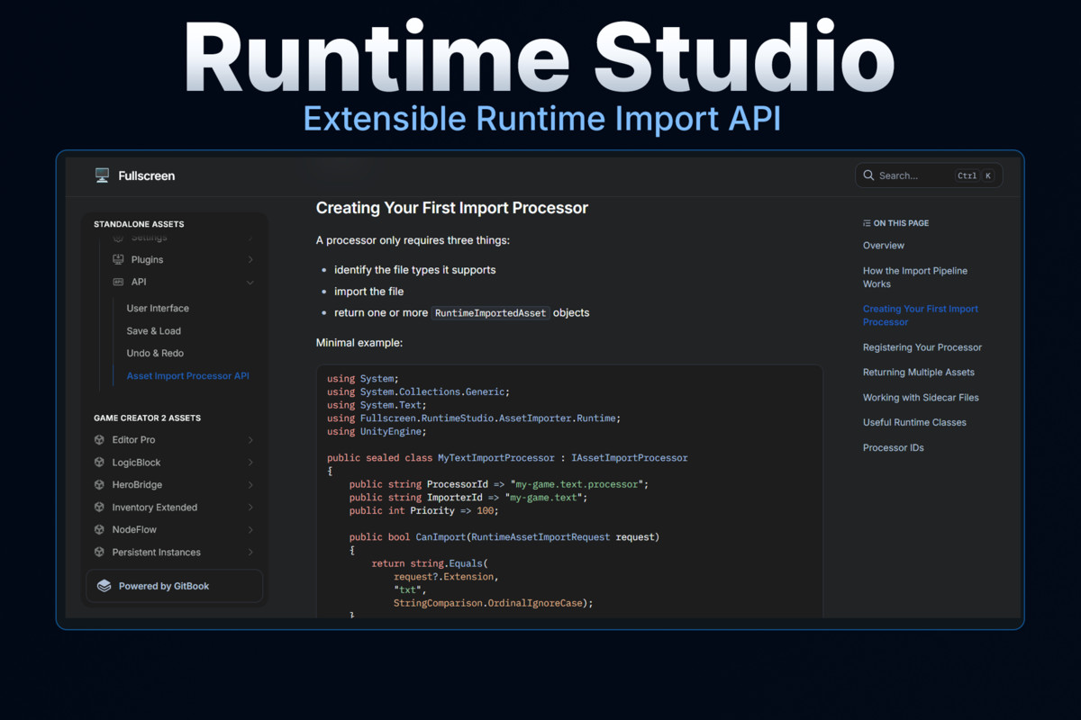Image resolution: width=1081 pixels, height=720 pixels.
Task: Open Editor Pro documentation
Action: pyautogui.click(x=133, y=440)
